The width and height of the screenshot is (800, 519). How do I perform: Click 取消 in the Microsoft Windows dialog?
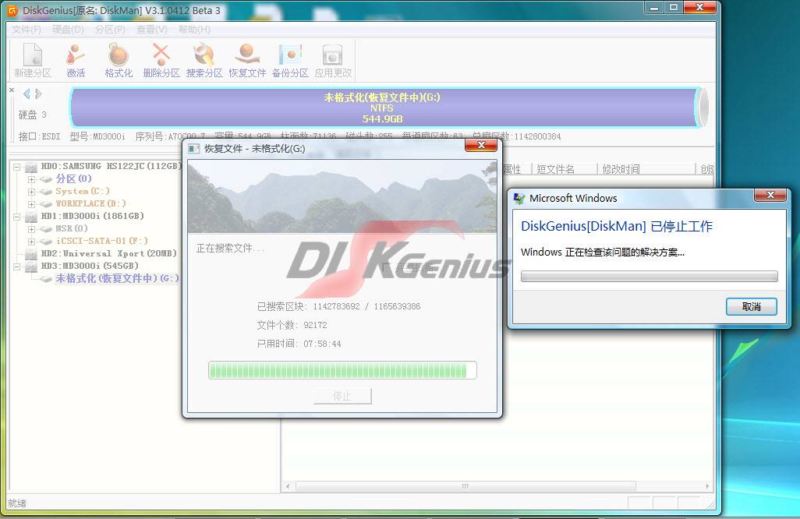pyautogui.click(x=752, y=307)
